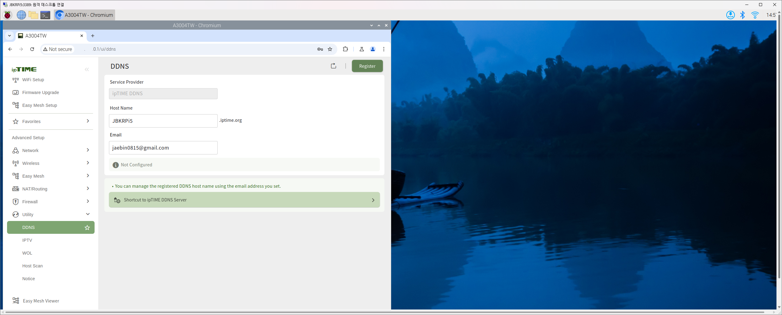Reload the DDNS page
The height and width of the screenshot is (315, 782).
(x=32, y=49)
